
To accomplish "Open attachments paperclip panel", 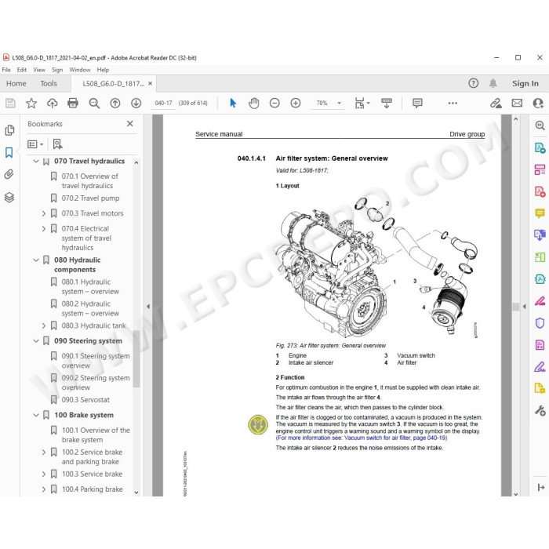I will pyautogui.click(x=9, y=174).
